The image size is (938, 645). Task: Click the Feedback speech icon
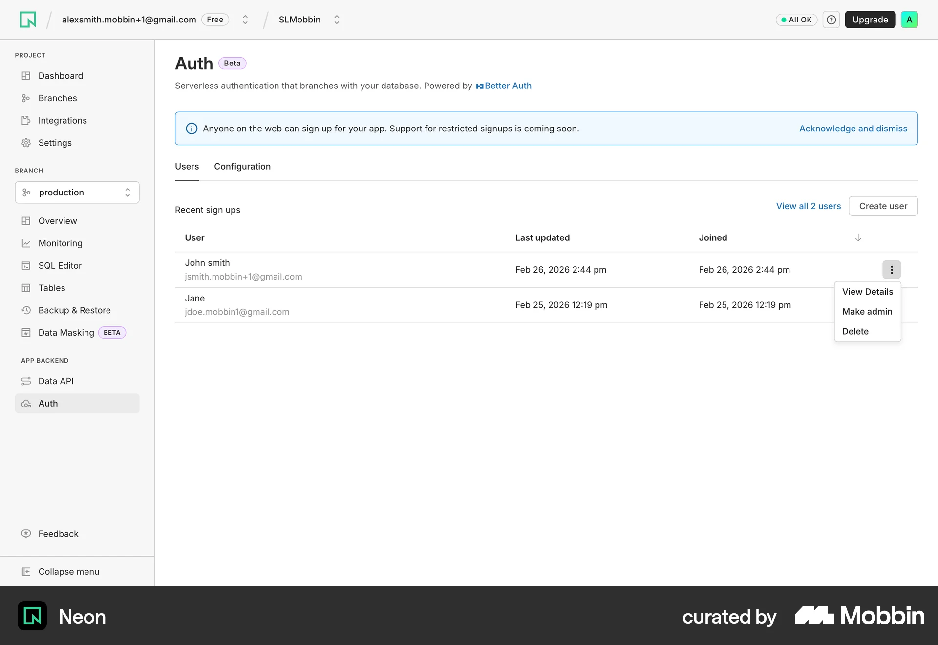click(26, 534)
